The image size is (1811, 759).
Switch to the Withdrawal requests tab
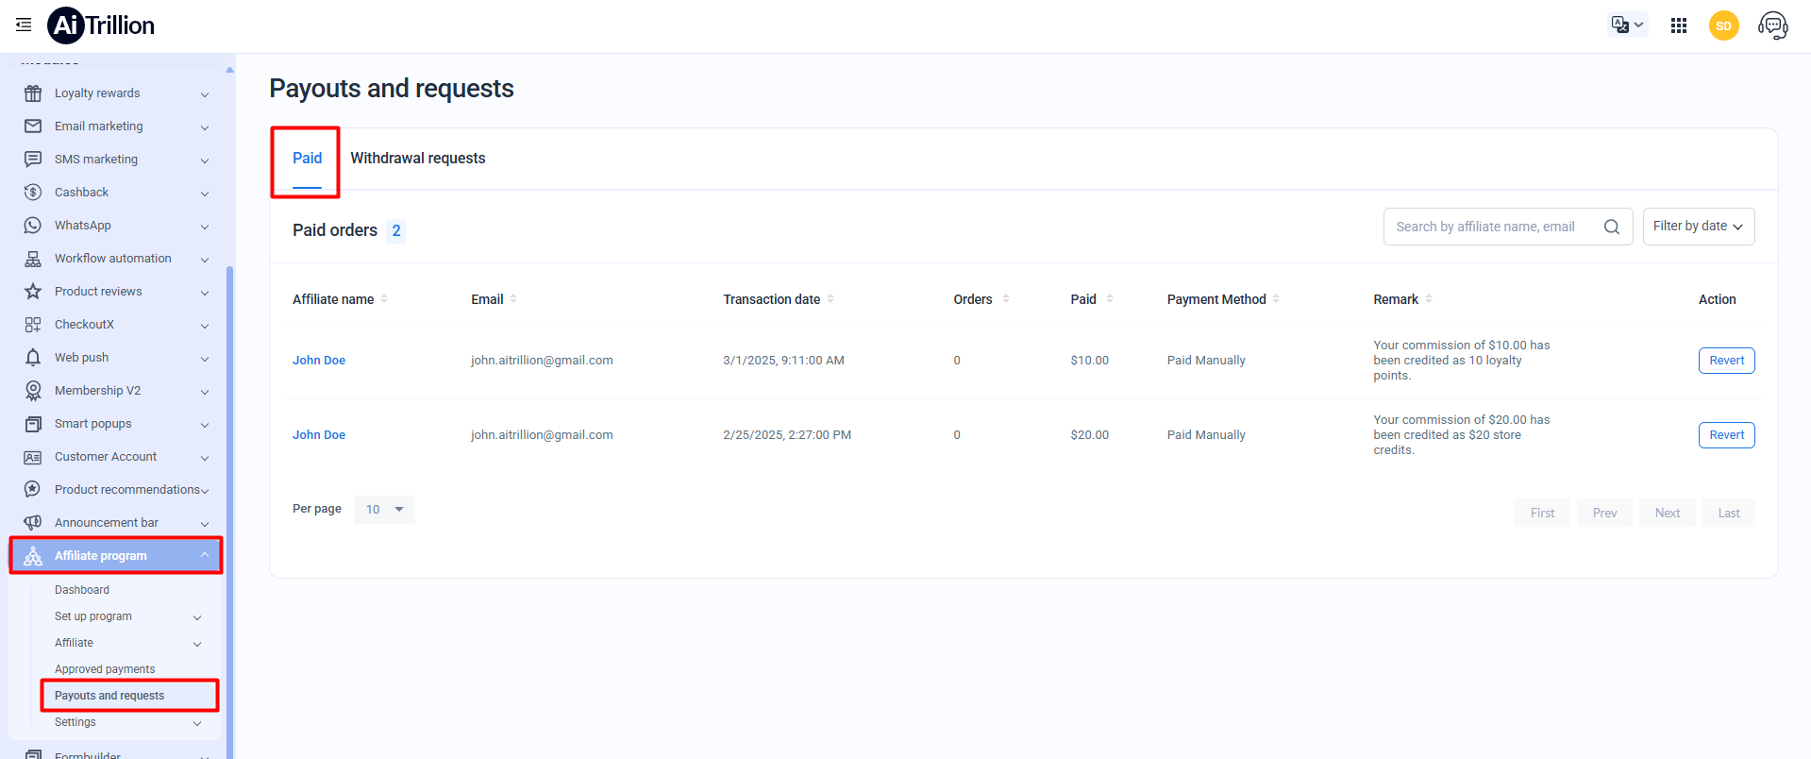pyautogui.click(x=417, y=159)
